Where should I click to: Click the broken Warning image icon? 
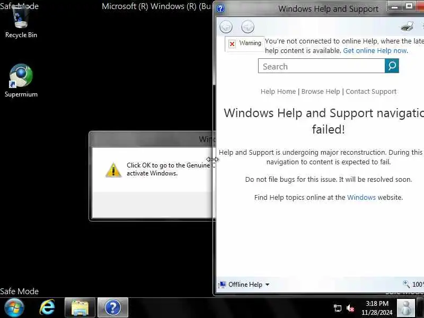(x=232, y=43)
